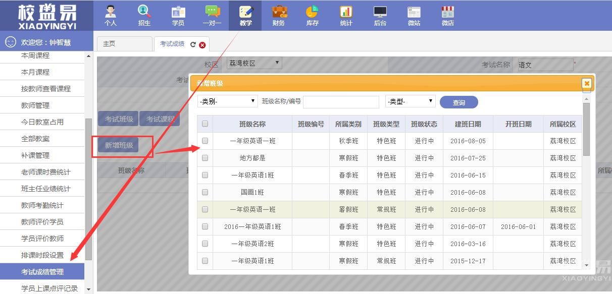Viewport: 612px width, 294px height.
Task: Check the 一年级英语1班 春季班 row checkbox
Action: tap(205, 175)
